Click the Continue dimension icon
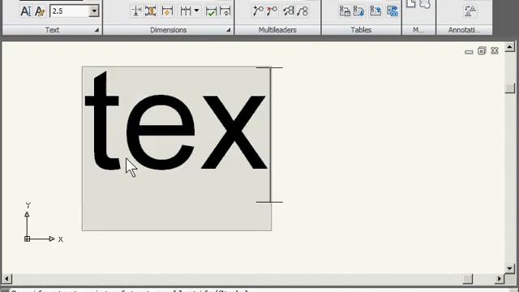 [x=186, y=11]
